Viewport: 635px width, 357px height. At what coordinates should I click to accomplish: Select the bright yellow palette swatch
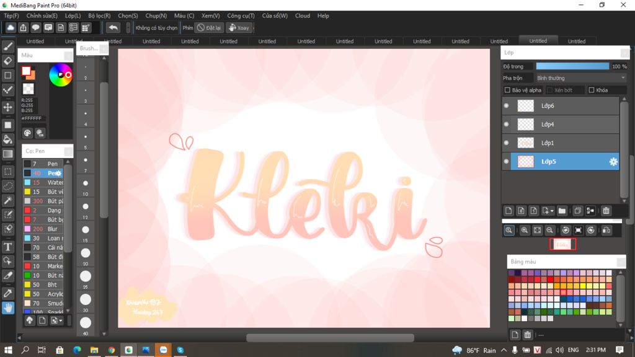583,286
